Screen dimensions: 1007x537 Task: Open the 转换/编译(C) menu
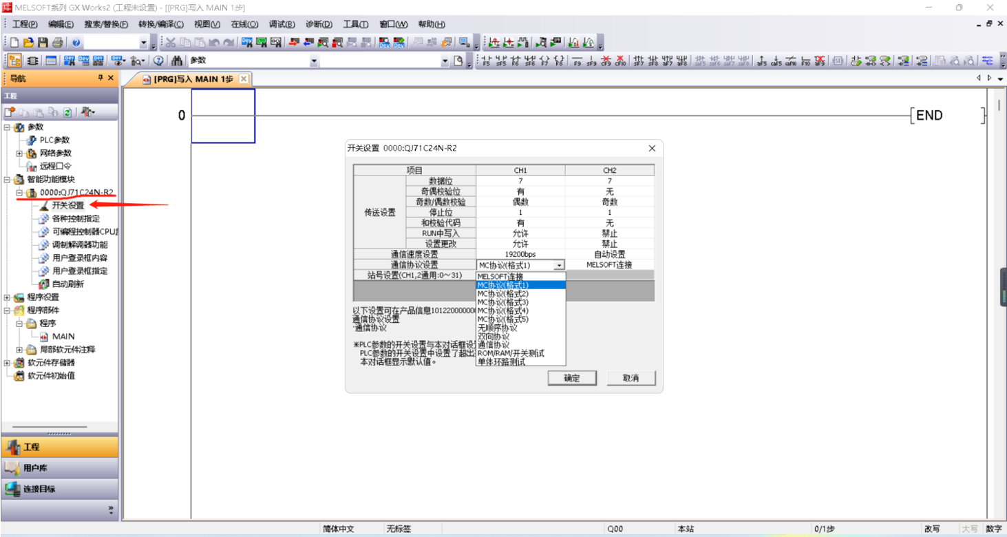pos(161,24)
